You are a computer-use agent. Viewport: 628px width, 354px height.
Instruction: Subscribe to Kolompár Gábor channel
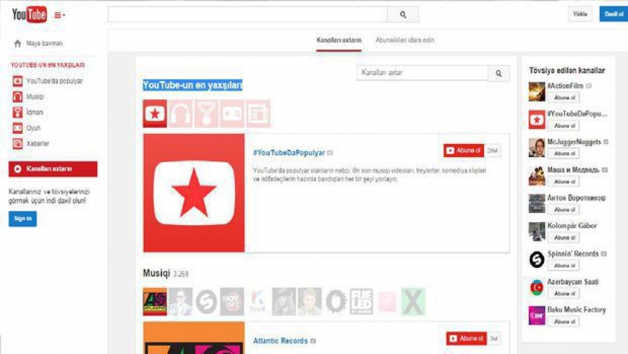(x=565, y=238)
